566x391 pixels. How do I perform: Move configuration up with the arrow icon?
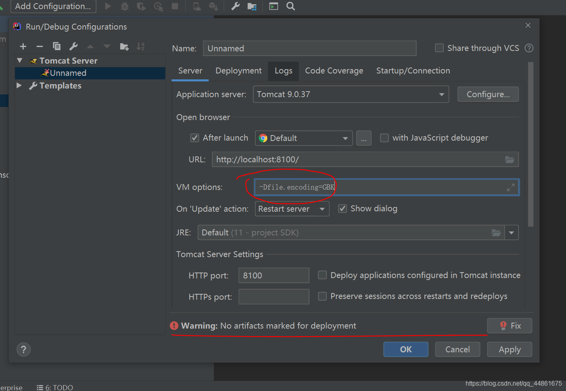[90, 47]
